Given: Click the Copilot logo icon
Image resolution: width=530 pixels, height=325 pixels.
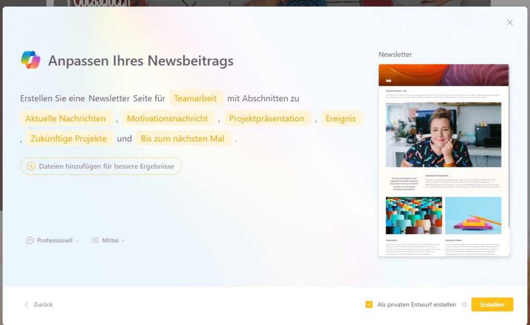Looking at the screenshot, I should coord(31,60).
